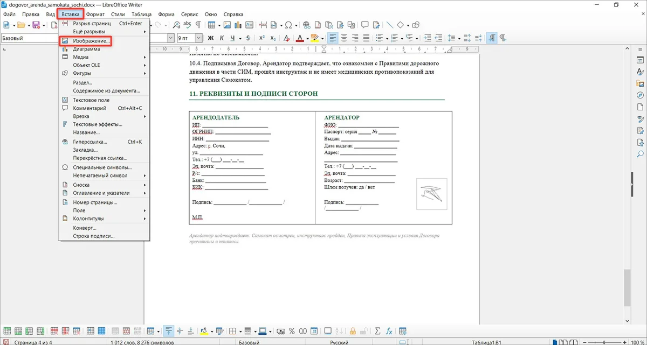Expand the Объект OLE submenu
This screenshot has width=647, height=345.
[104, 65]
